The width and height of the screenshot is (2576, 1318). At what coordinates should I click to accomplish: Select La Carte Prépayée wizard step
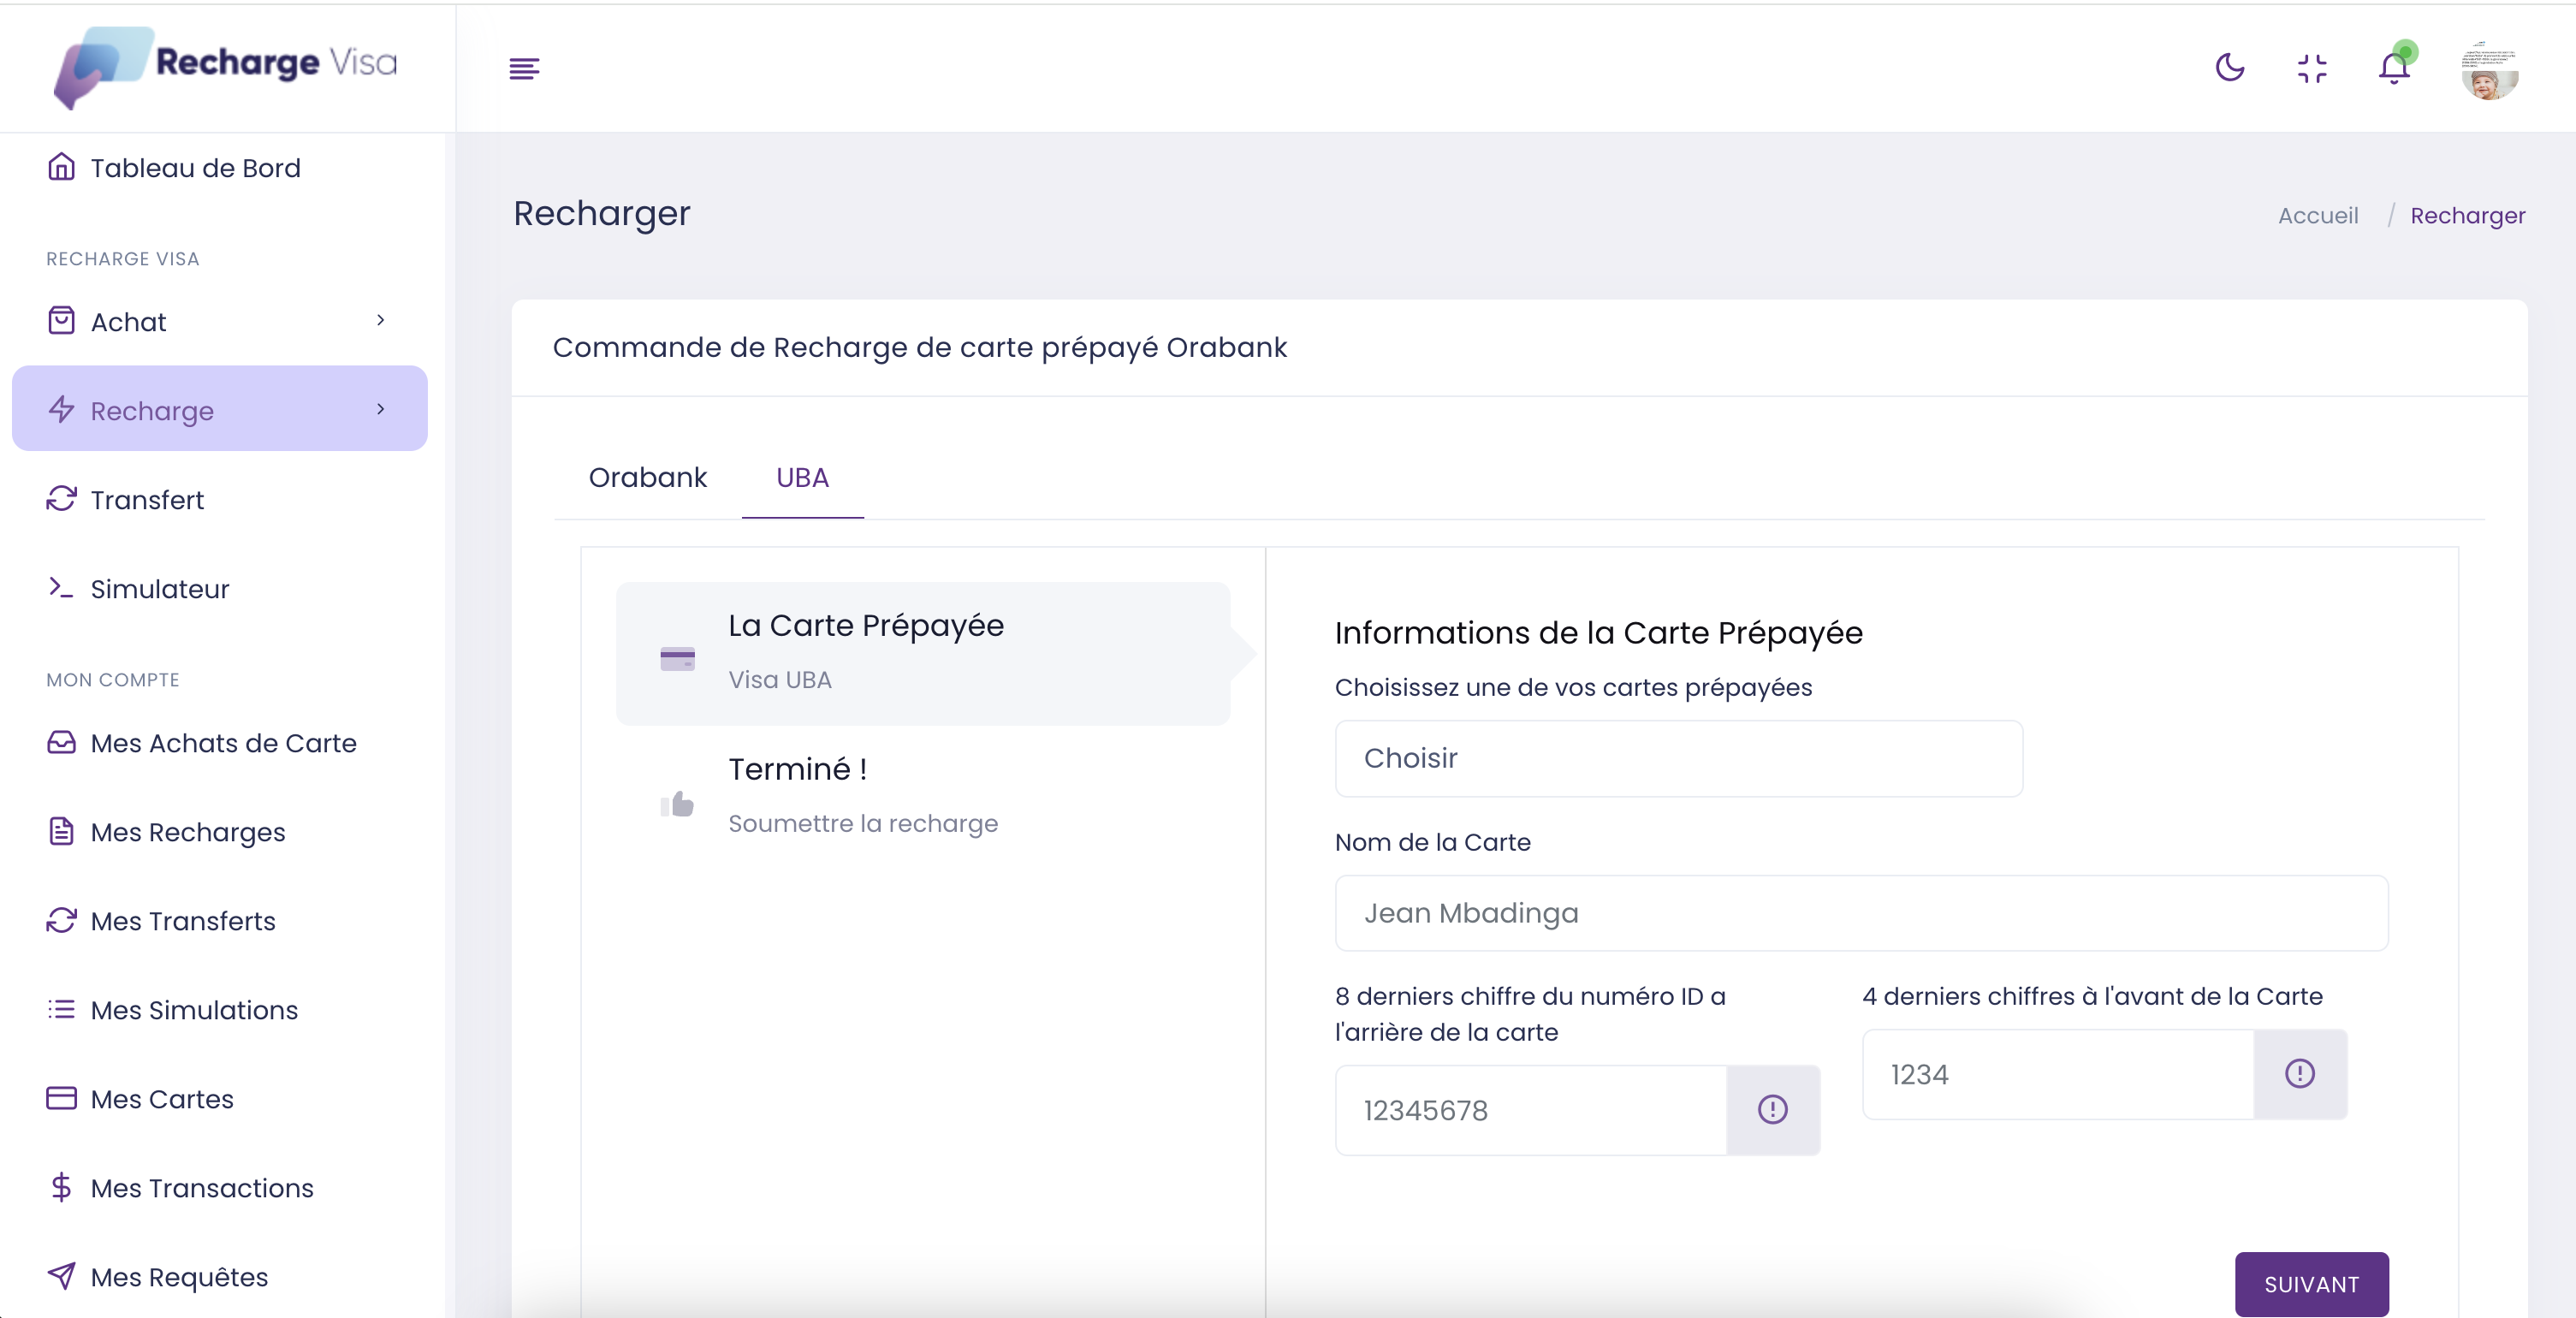[923, 653]
